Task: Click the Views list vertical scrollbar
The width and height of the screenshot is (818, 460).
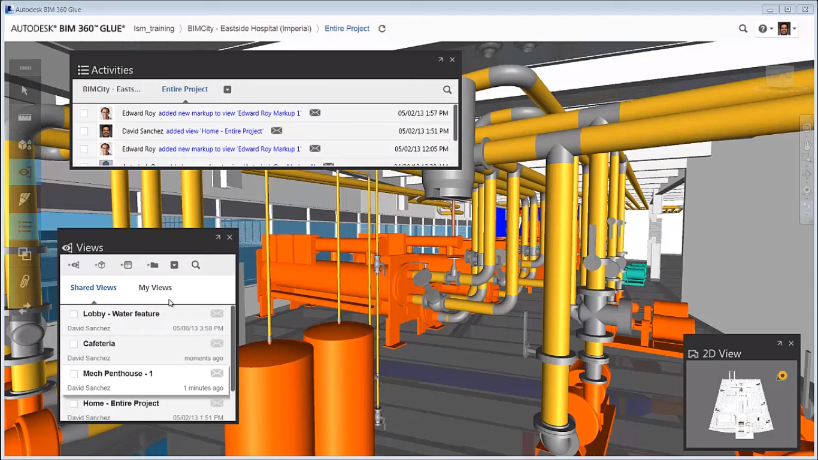Action: point(233,349)
